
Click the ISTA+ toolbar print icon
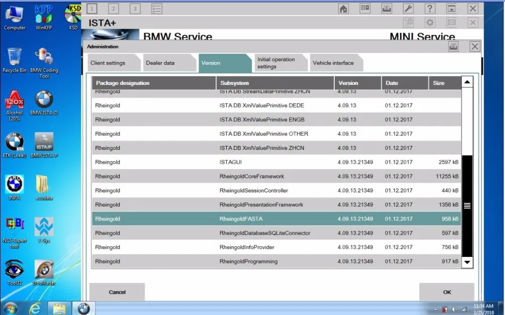tap(386, 9)
